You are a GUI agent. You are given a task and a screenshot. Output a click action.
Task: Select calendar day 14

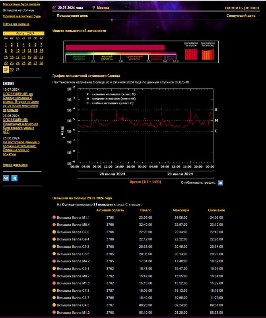pos(41,51)
